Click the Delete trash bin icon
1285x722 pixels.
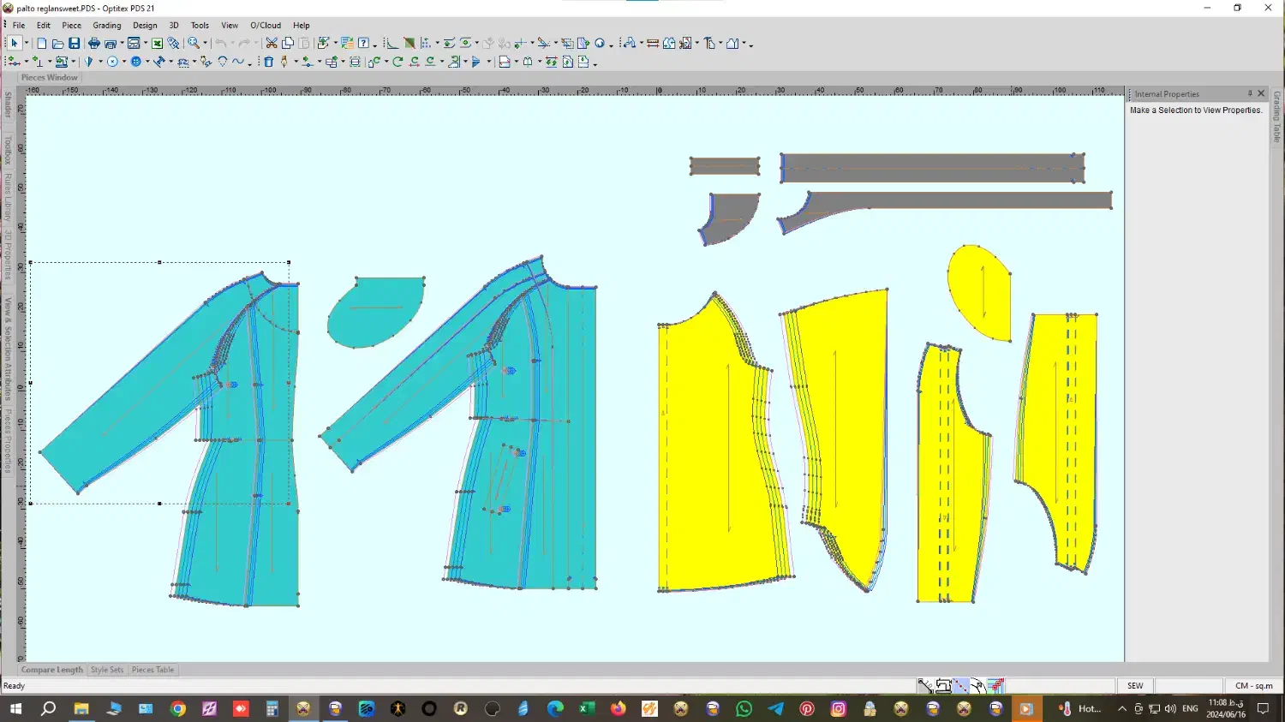tap(269, 62)
